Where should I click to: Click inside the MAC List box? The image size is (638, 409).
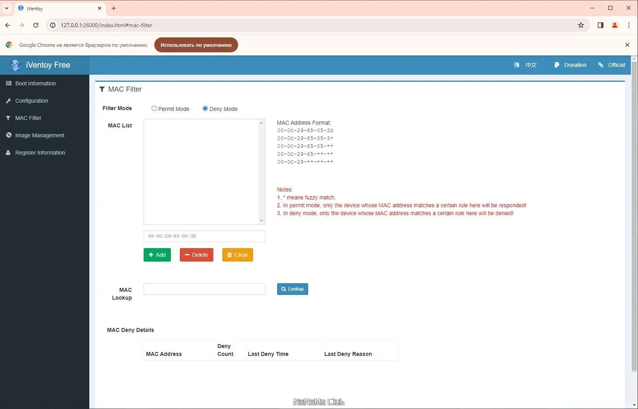(x=201, y=171)
